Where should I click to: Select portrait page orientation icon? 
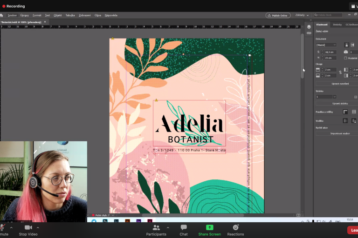tap(346, 45)
